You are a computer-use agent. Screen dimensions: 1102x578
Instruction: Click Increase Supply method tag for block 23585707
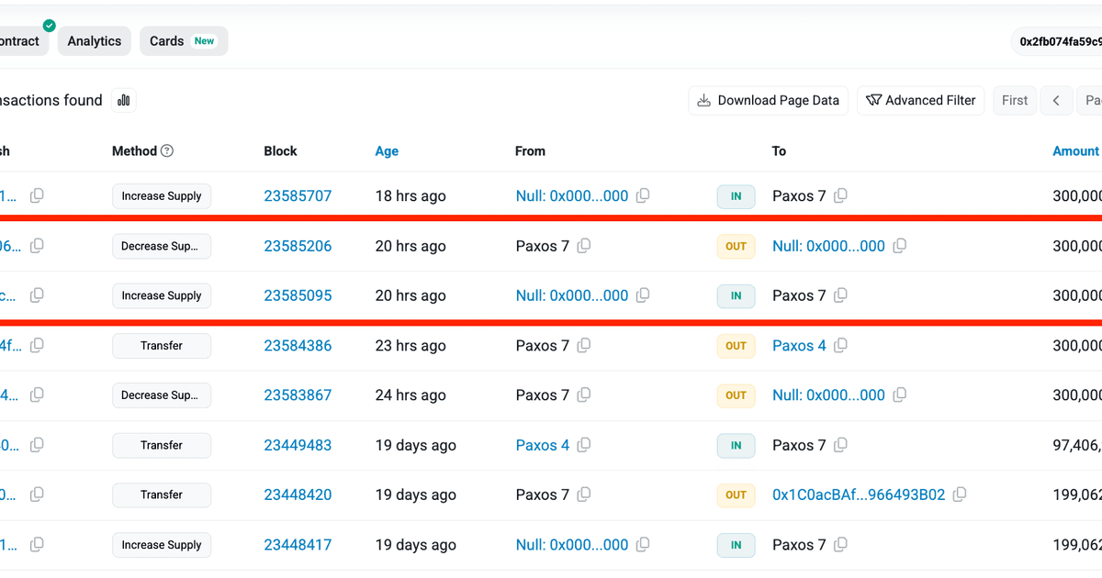[162, 196]
